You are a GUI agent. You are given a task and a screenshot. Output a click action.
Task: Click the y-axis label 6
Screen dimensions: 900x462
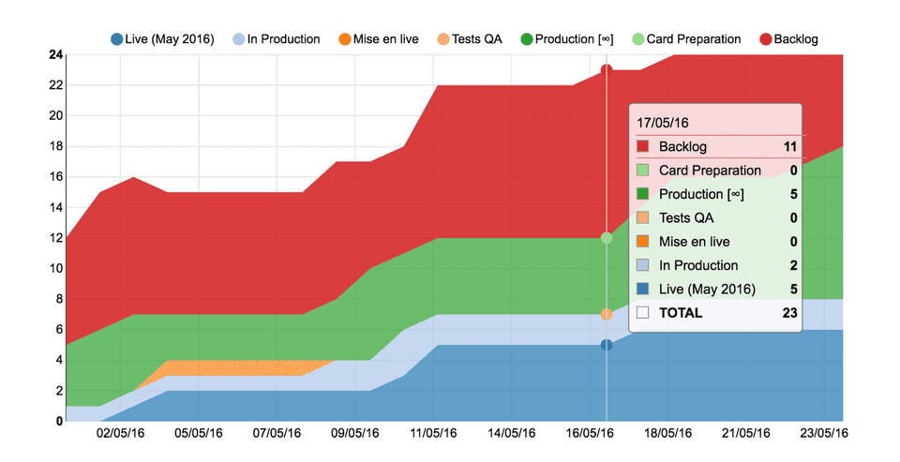coord(59,330)
